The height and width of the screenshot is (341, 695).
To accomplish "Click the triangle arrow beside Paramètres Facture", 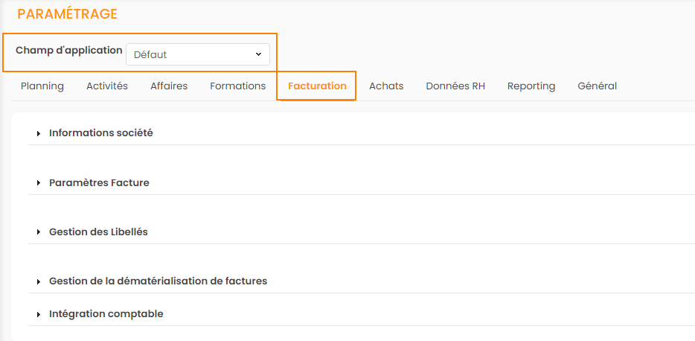I will [39, 183].
